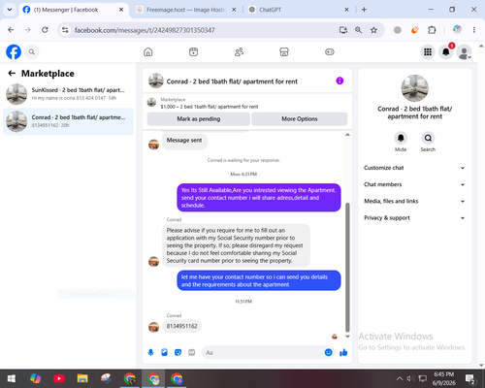Open the Chrome three-dot menu
Screen dimensions: 485x388
pos(474,30)
